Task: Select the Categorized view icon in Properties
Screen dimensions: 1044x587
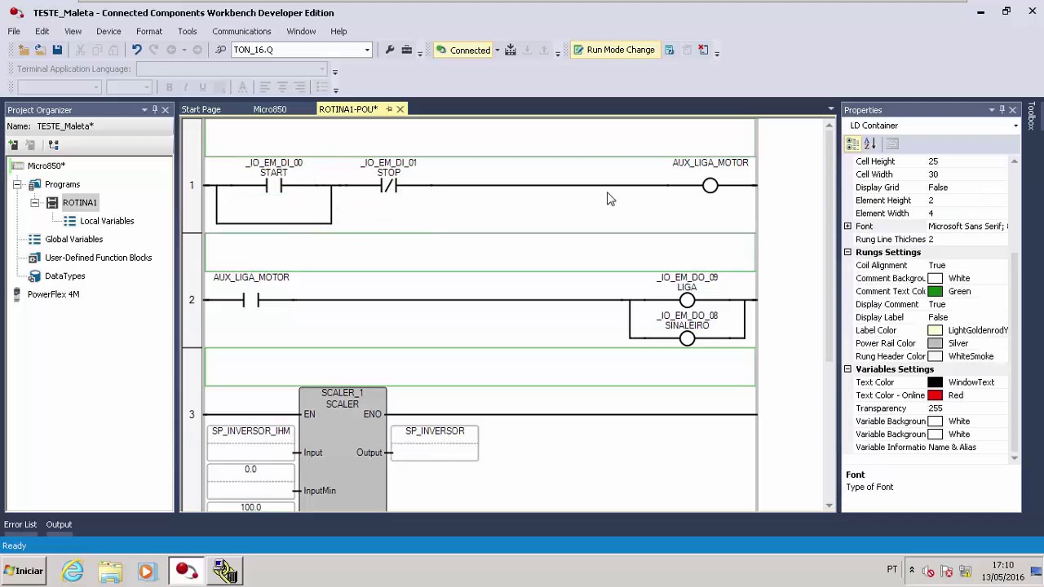Action: click(852, 143)
